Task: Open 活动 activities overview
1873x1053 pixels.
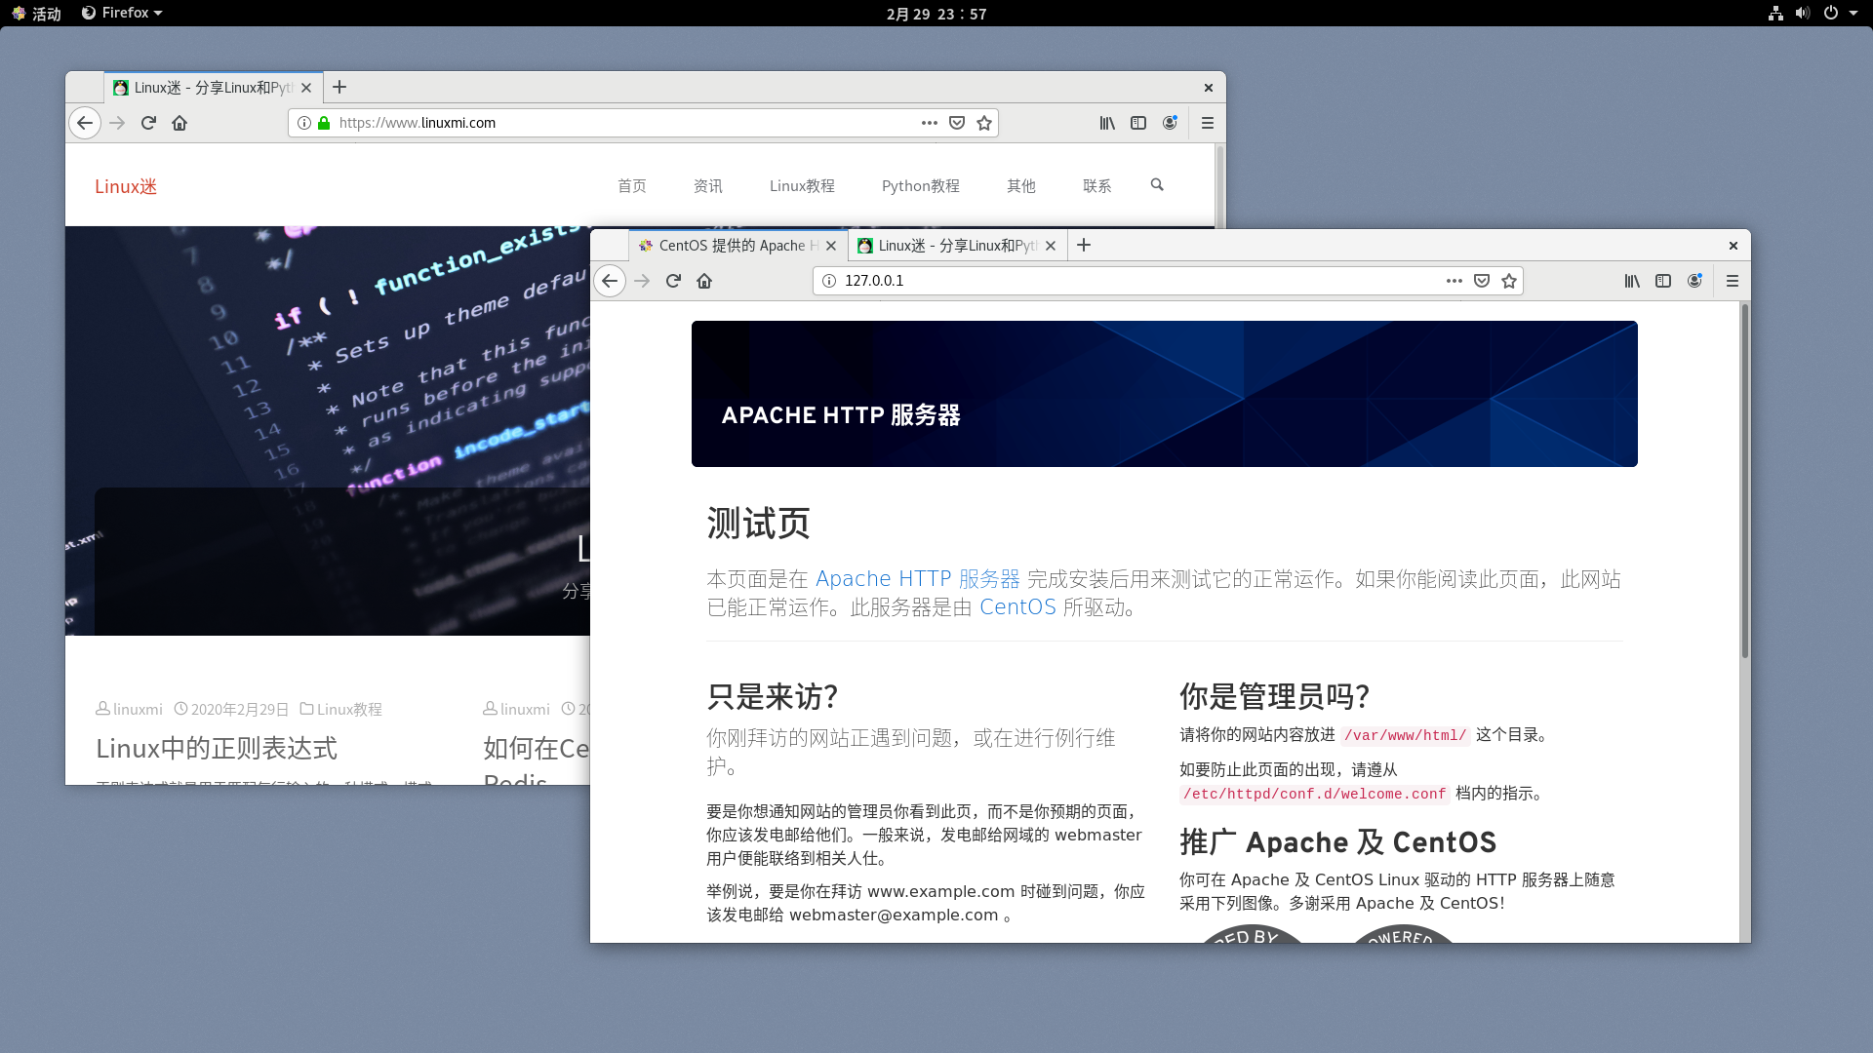Action: [x=37, y=14]
